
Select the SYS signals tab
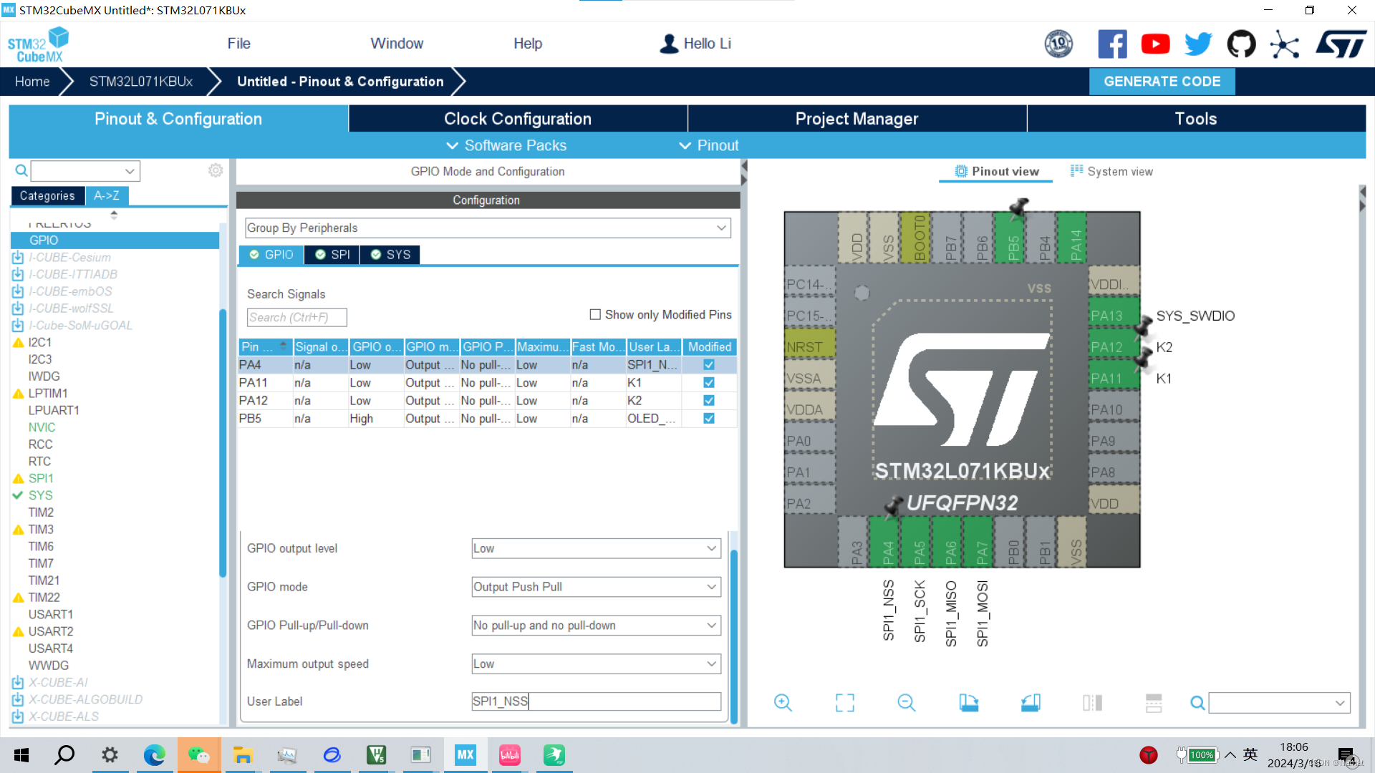pyautogui.click(x=391, y=255)
